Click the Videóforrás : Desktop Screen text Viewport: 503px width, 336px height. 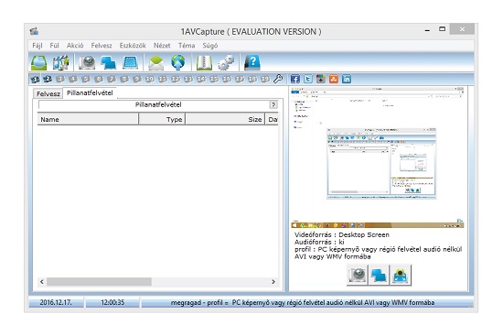coord(342,234)
